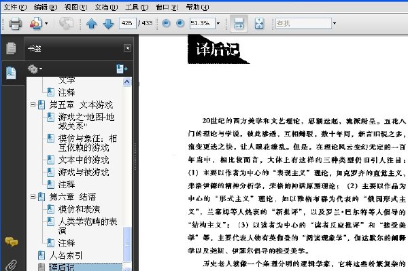Open bookmark 第六章 结语
Viewport: 408px width, 271px height.
[x=73, y=197]
